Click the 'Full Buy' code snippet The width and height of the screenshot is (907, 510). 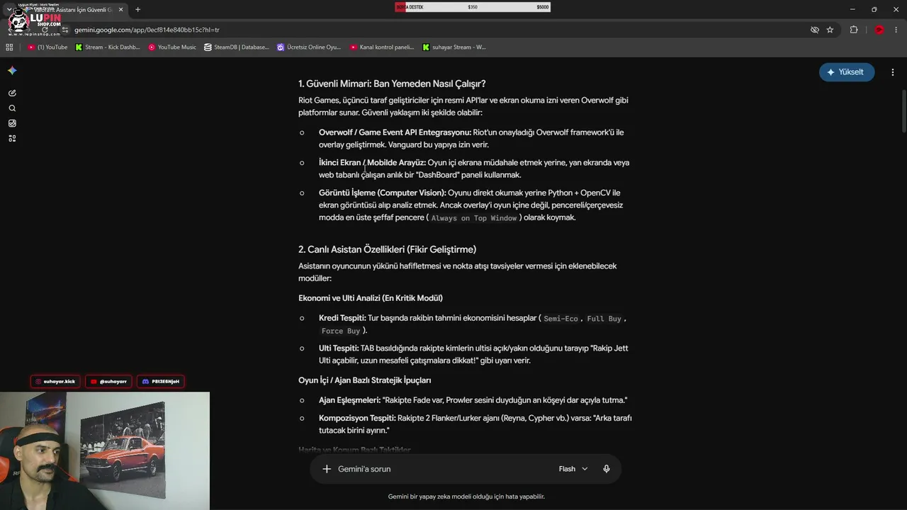click(604, 319)
